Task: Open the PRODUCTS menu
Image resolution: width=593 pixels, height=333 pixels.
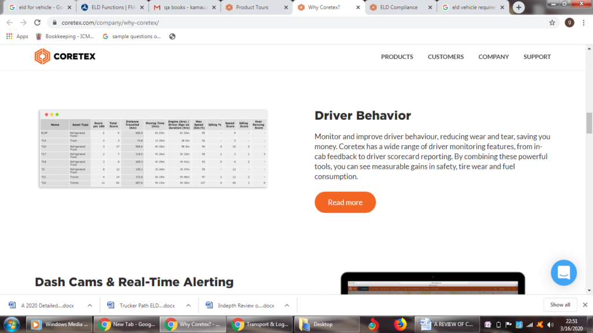Action: tap(397, 57)
